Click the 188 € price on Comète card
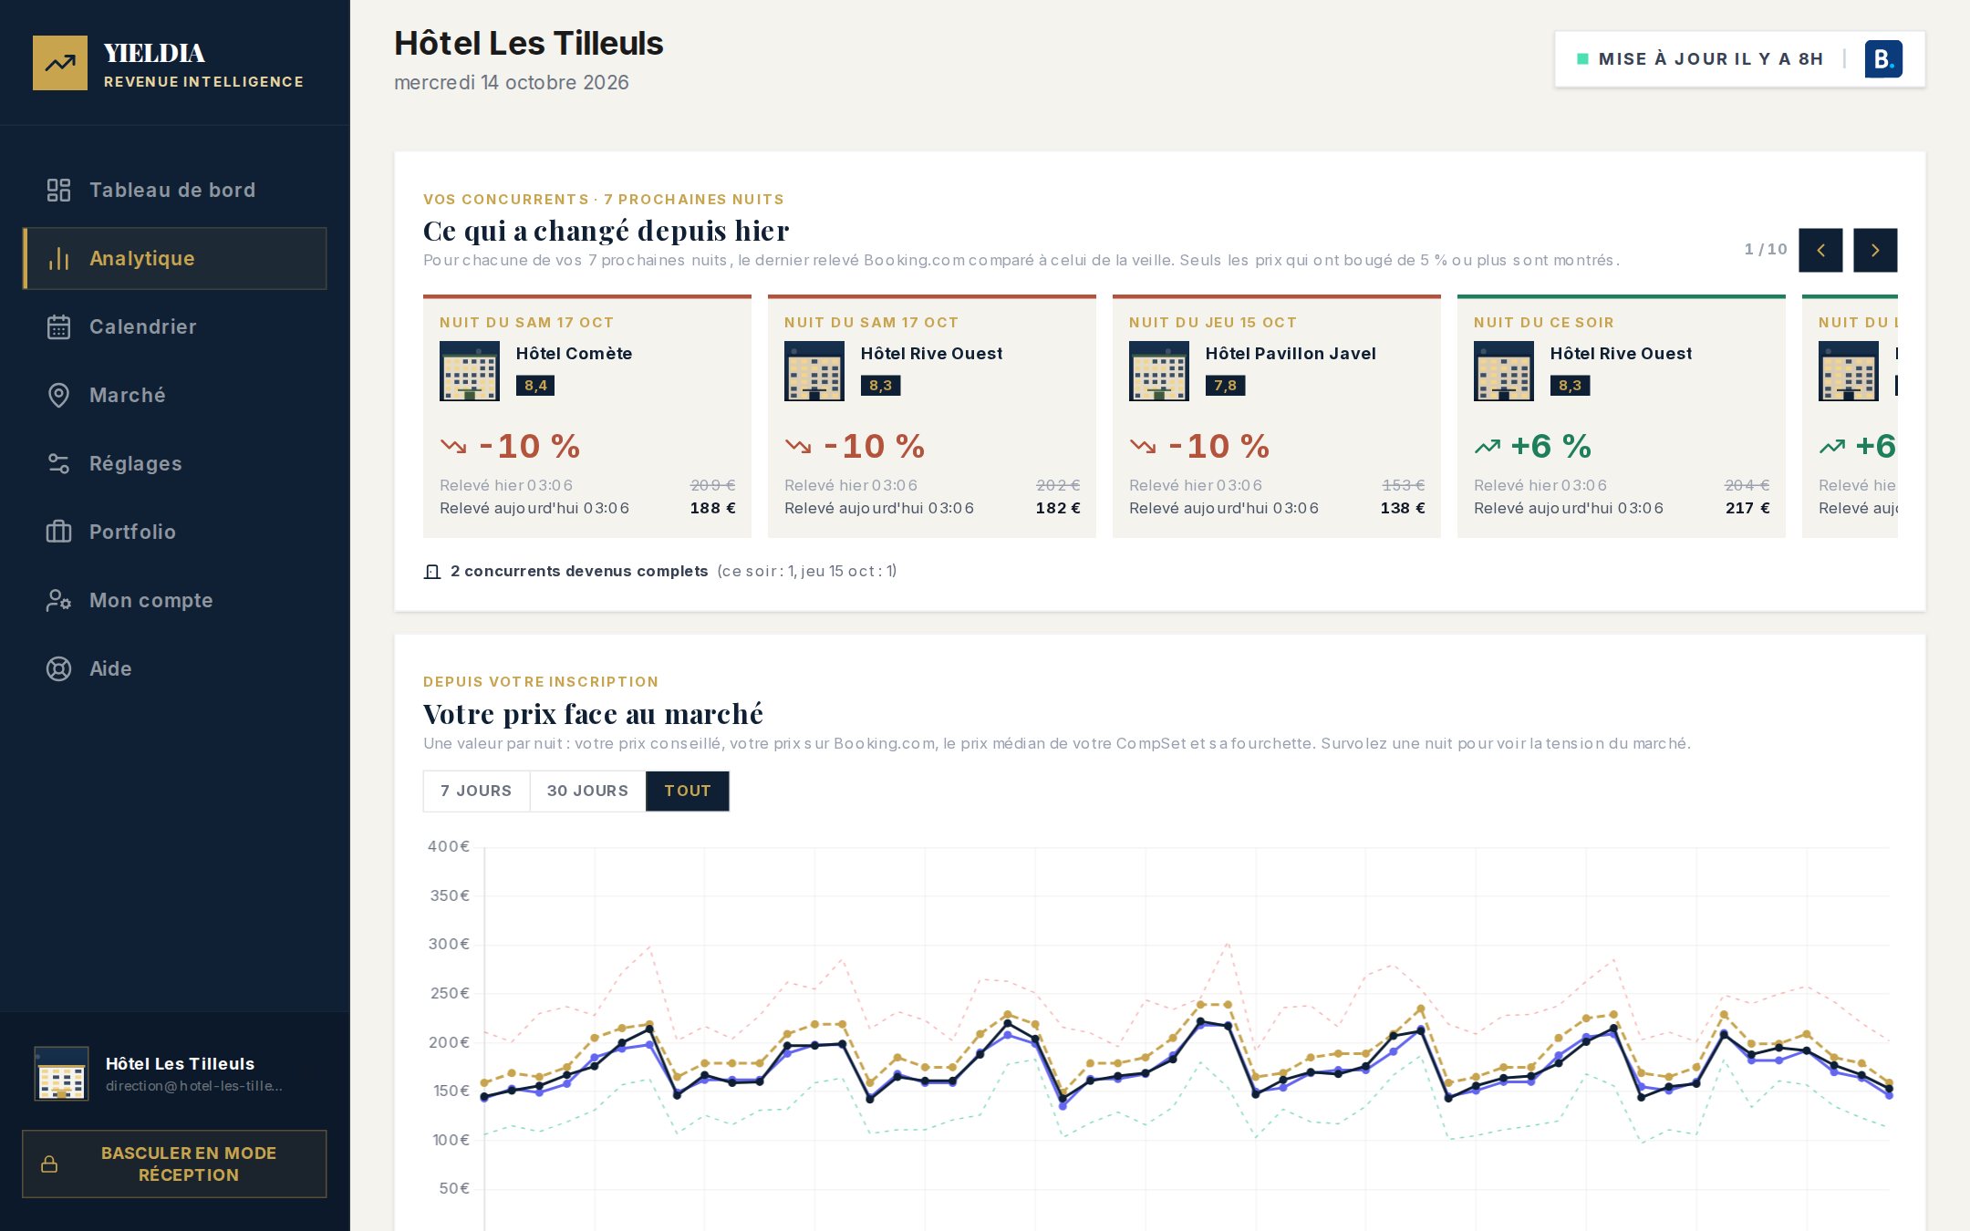The image size is (1970, 1231). (712, 508)
